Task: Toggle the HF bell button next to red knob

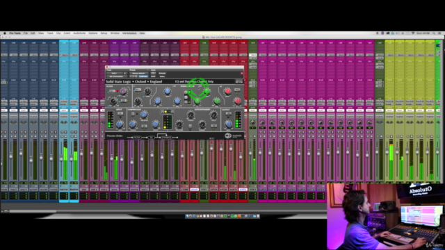Action: [237, 90]
